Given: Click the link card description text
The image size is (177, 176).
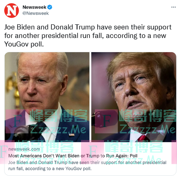Looking at the screenshot, I should tap(87, 165).
